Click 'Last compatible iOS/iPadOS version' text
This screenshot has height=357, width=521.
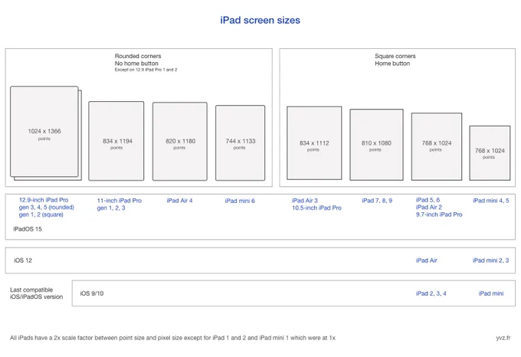click(37, 293)
